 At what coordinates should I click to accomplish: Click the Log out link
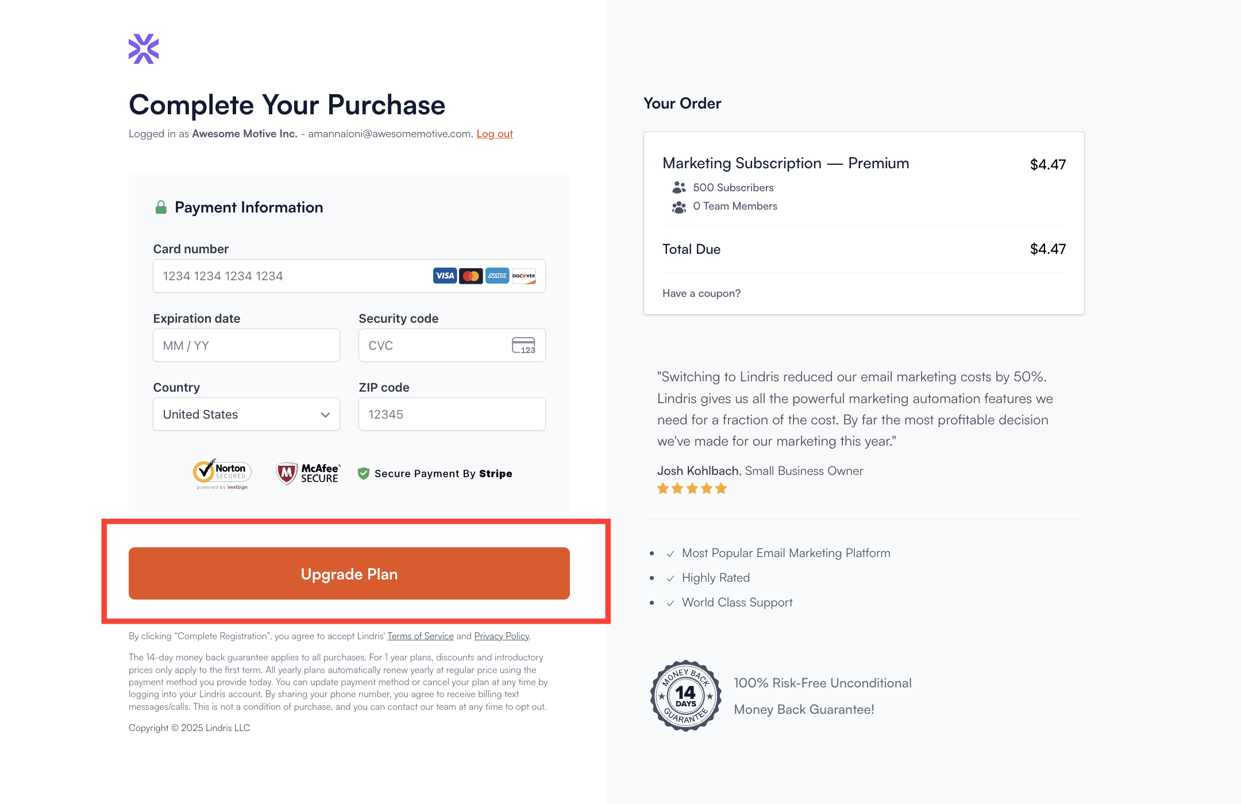pyautogui.click(x=495, y=134)
